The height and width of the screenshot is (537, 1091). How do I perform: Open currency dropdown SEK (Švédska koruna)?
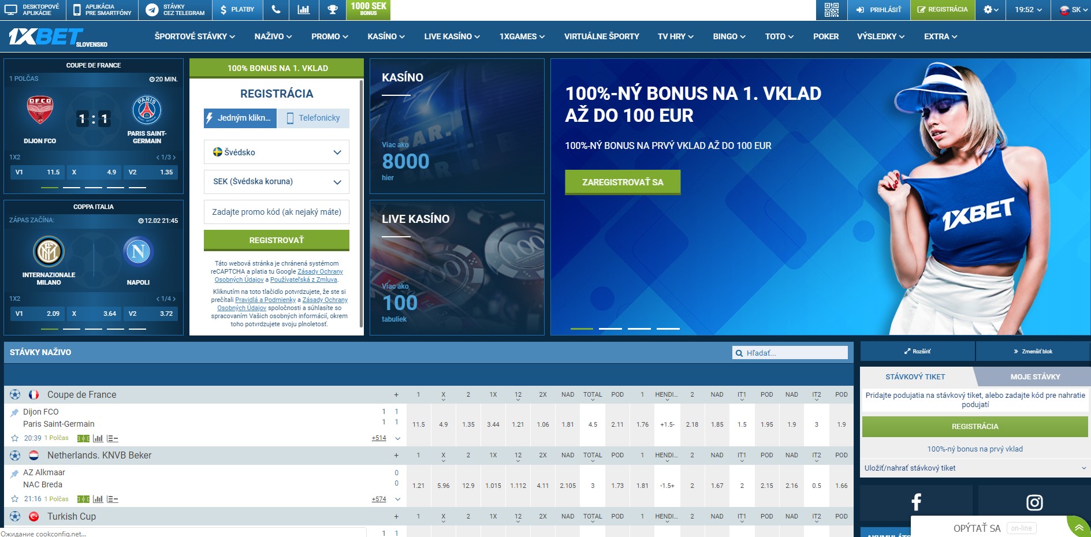277,181
